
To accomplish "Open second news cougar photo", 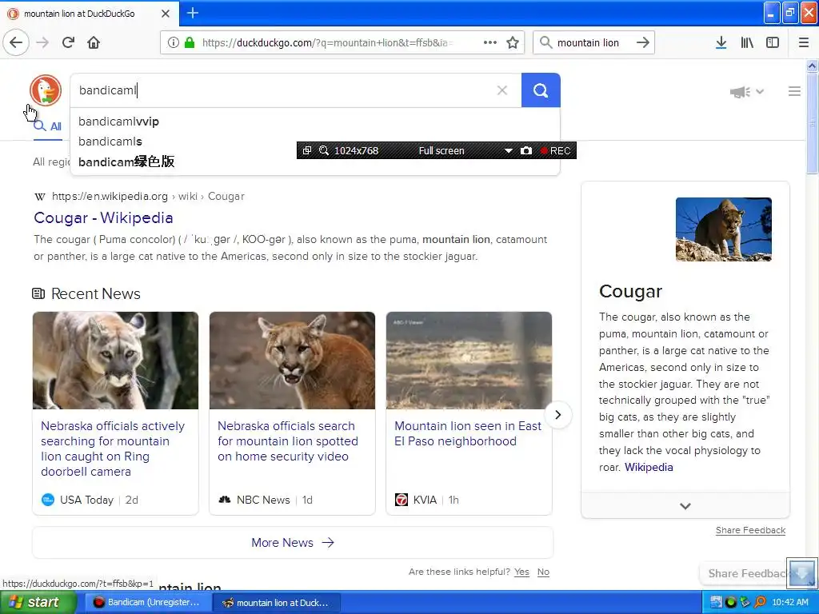I will pyautogui.click(x=292, y=361).
